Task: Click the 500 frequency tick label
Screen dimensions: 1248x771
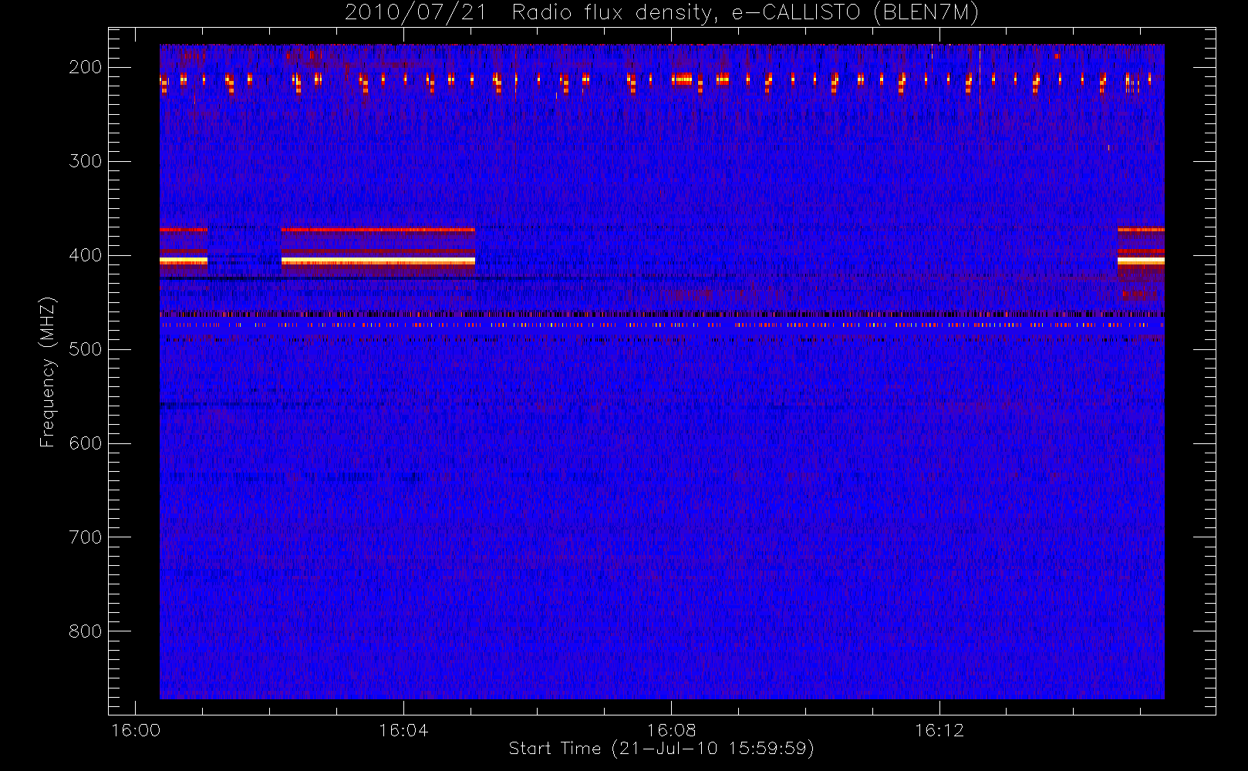Action: tap(86, 349)
